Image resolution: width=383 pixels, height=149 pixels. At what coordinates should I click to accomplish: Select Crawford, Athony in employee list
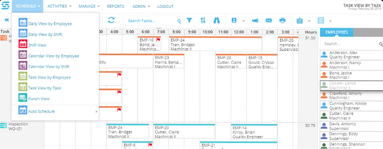tap(351, 95)
